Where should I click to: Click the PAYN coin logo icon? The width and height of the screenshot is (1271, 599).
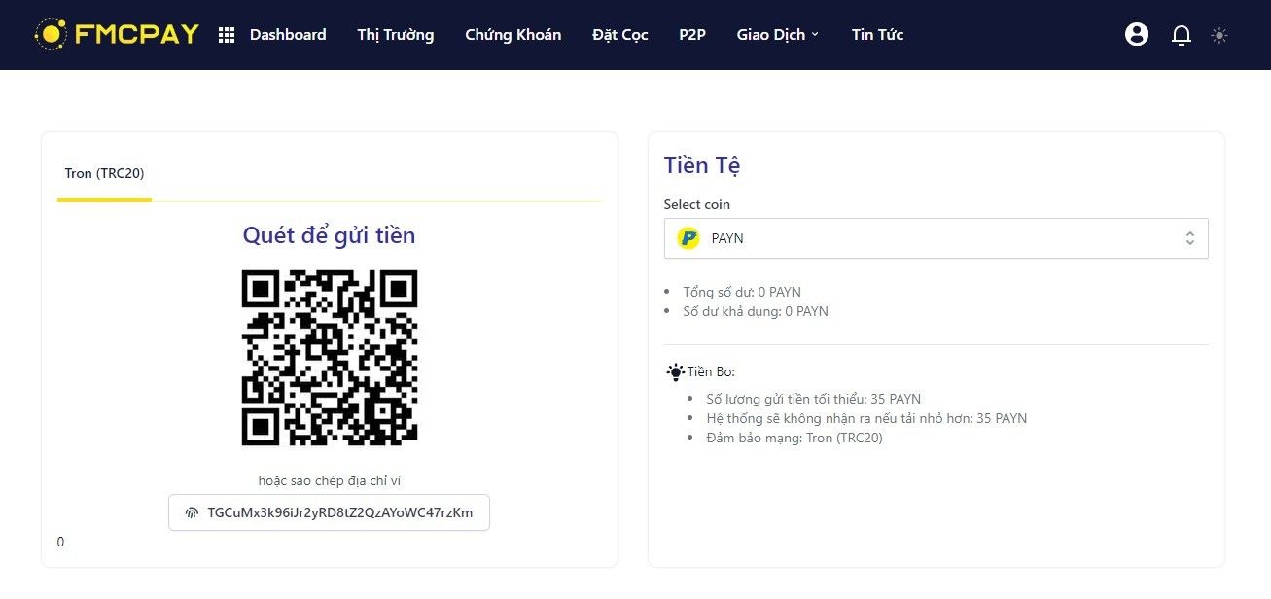pyautogui.click(x=688, y=238)
